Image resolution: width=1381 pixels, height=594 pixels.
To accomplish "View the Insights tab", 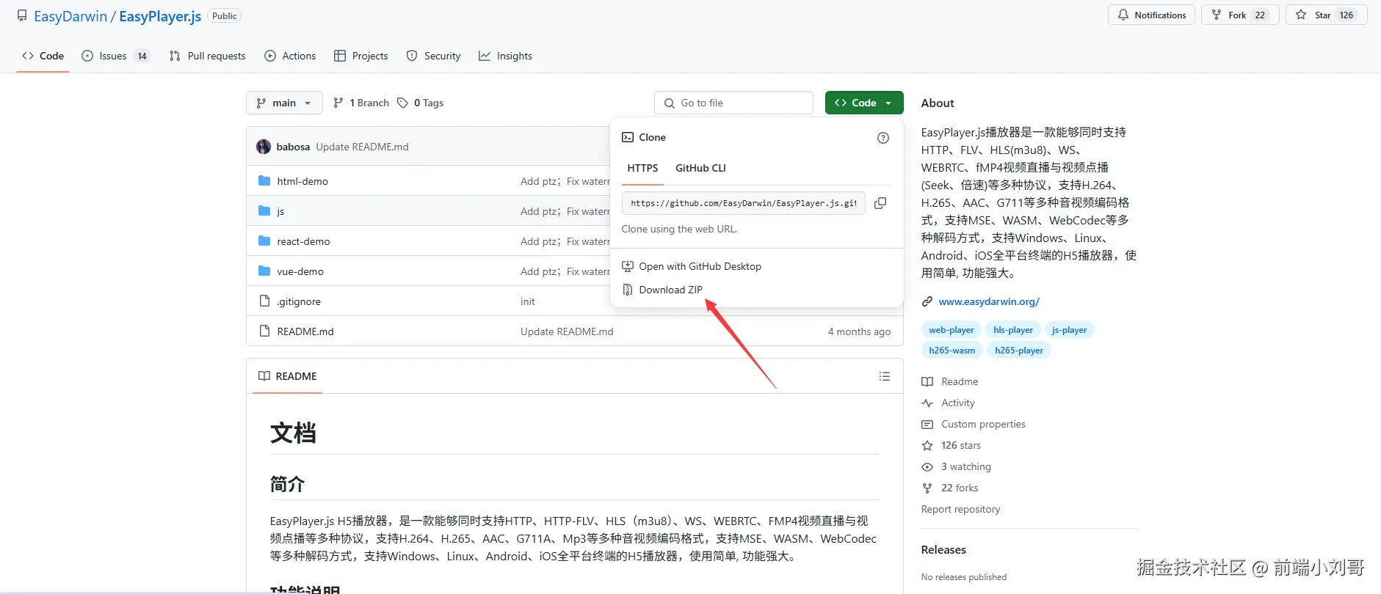I will pos(505,56).
